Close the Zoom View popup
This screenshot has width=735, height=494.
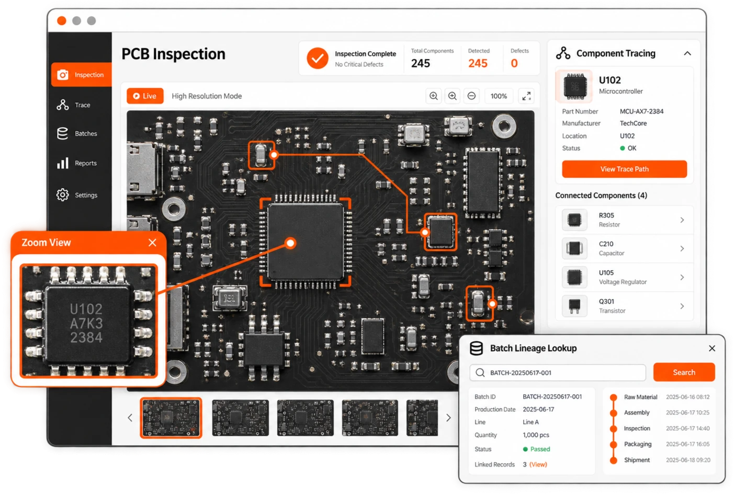152,243
